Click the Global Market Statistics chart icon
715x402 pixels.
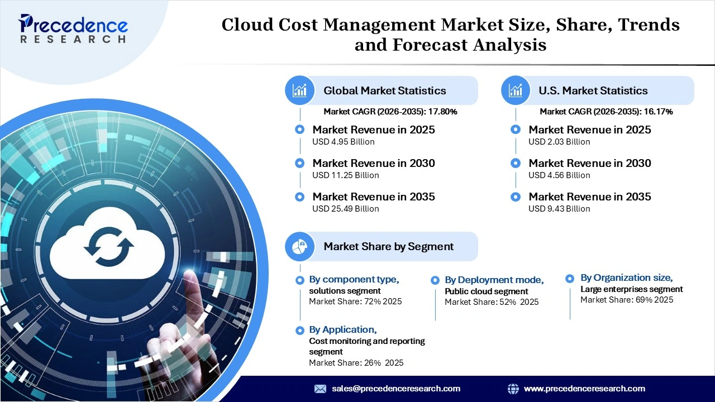[x=300, y=90]
